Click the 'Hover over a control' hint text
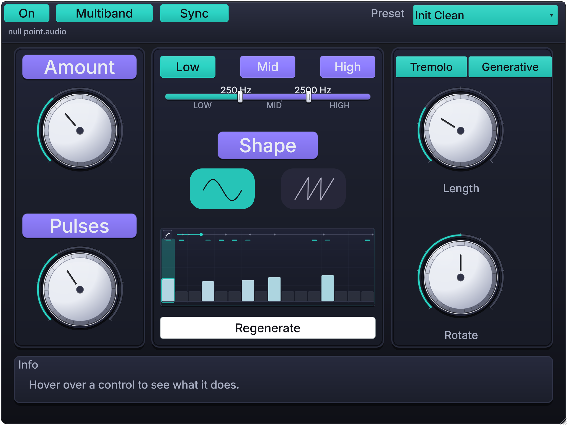This screenshot has width=567, height=425. [134, 385]
